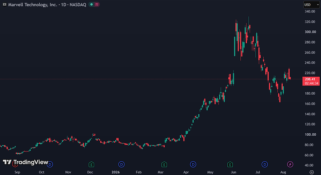Click the 2026 year label on time axis
The width and height of the screenshot is (321, 175).
[x=116, y=172]
